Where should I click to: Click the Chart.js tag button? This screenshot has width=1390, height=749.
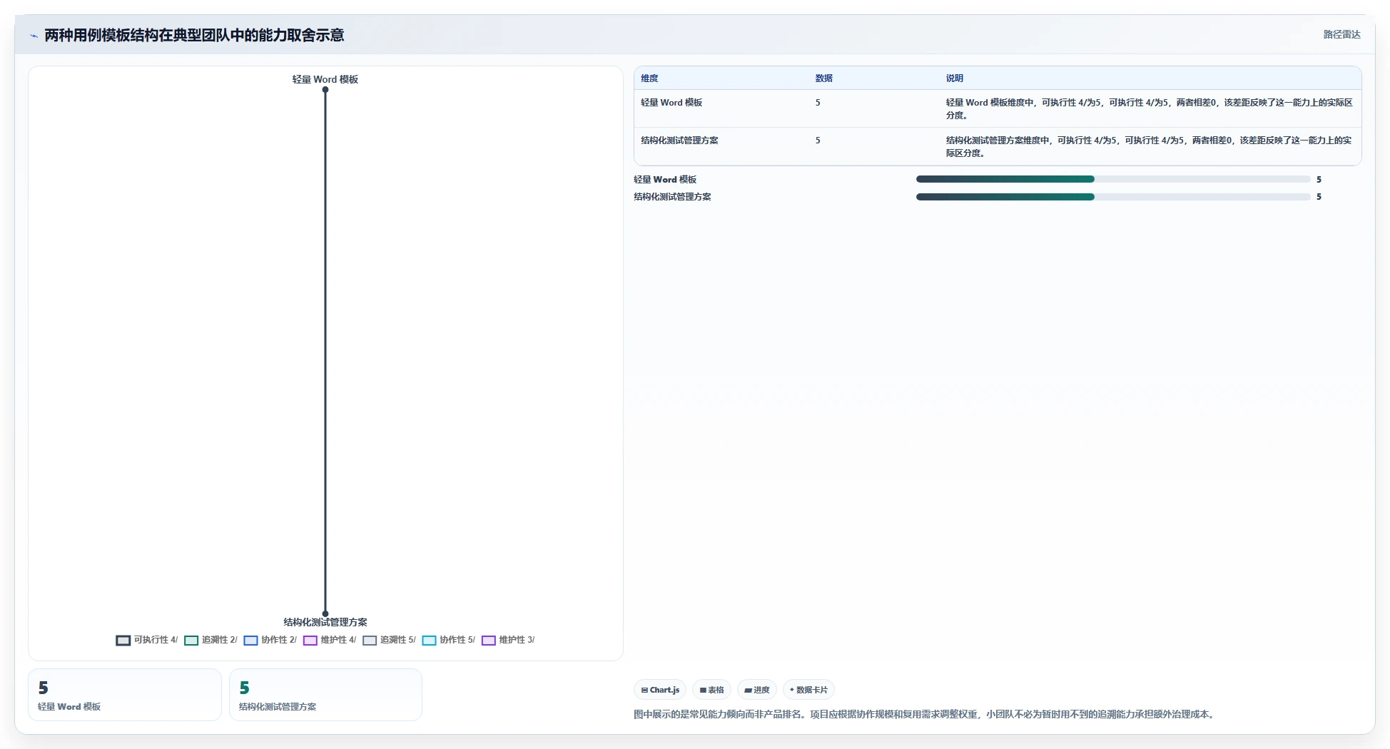[x=660, y=690]
